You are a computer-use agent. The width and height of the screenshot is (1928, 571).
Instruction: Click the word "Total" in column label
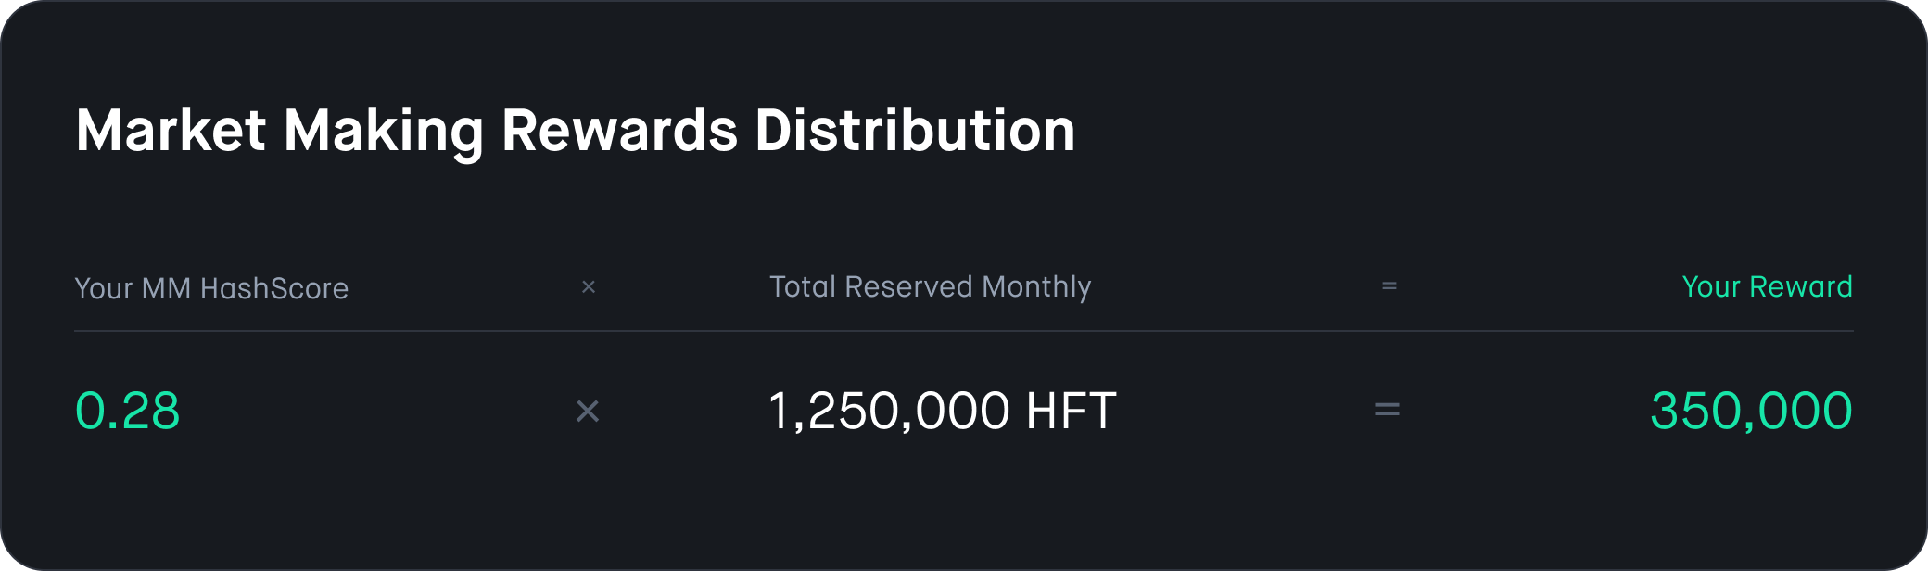click(803, 286)
